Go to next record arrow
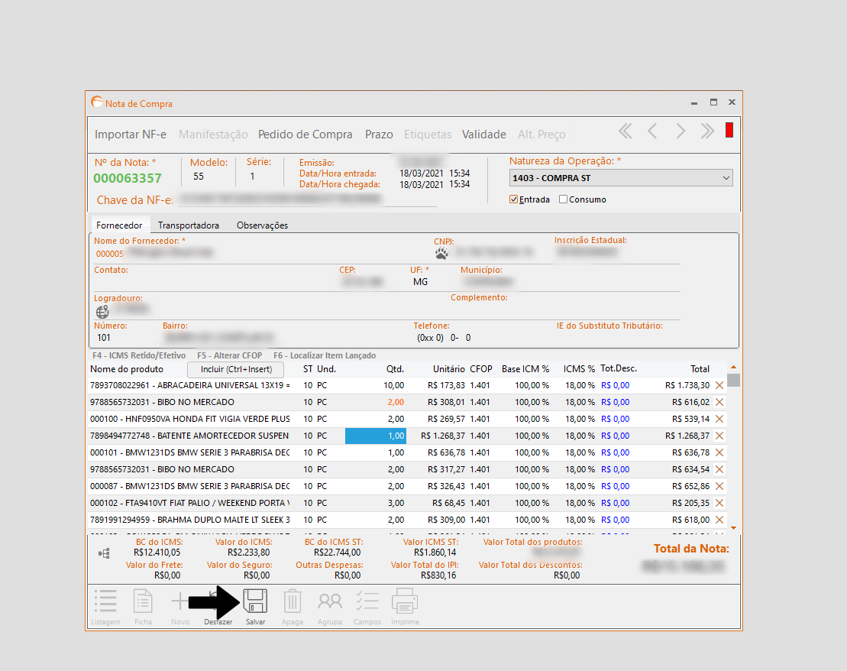847x671 pixels. click(681, 131)
